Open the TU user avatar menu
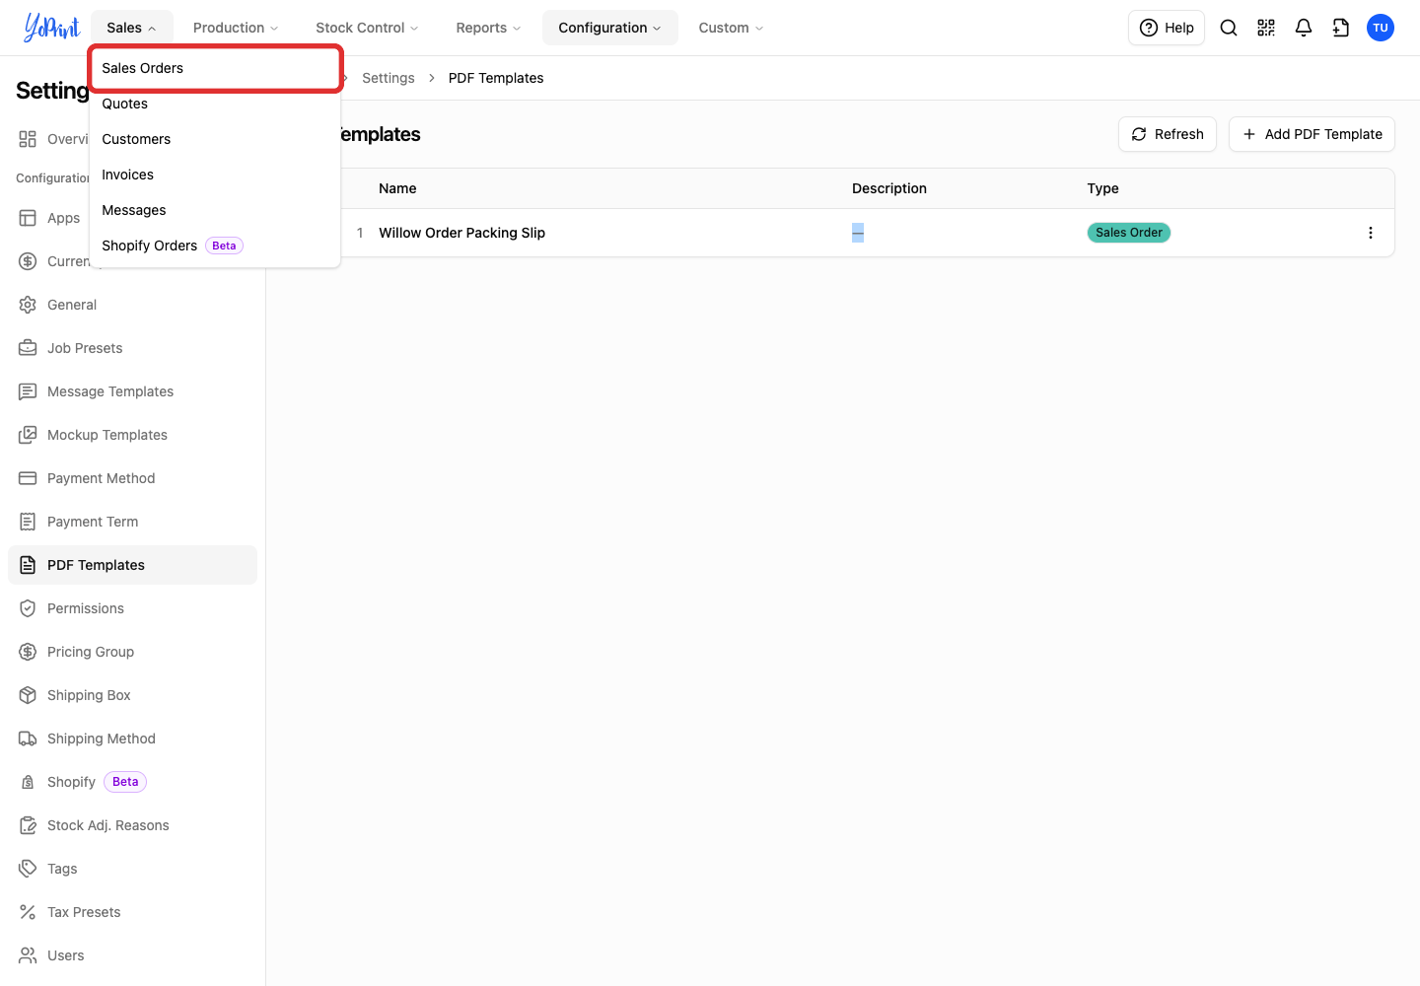Screen dimensions: 1420x986 [1381, 28]
